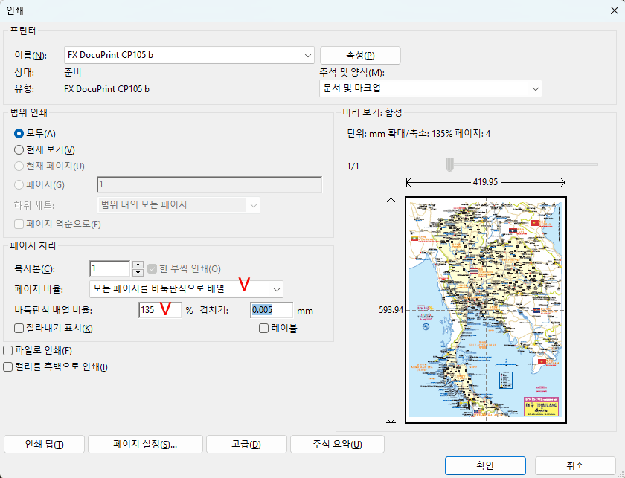Viewport: 625px width, 478px height.
Task: Click the 속성(P) properties button
Action: (x=360, y=55)
